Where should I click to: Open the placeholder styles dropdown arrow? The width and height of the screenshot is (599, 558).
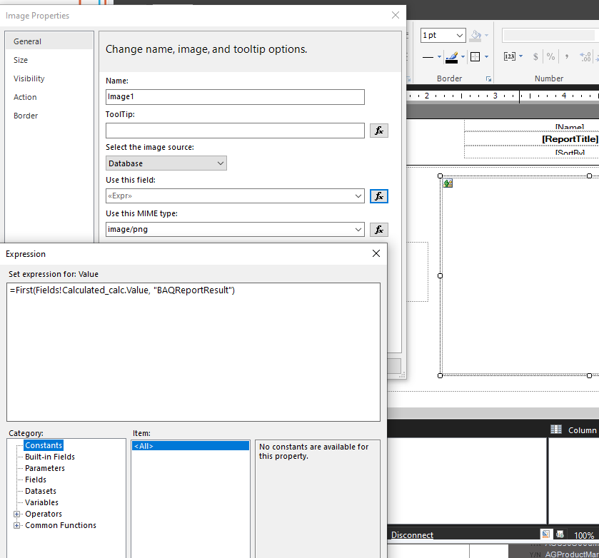tap(520, 56)
